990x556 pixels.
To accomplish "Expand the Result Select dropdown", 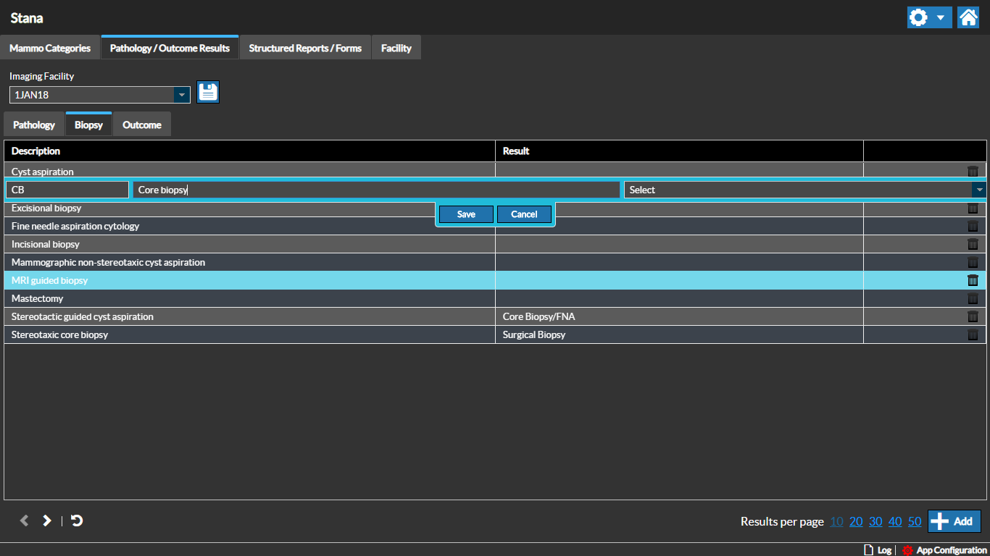I will click(x=979, y=190).
